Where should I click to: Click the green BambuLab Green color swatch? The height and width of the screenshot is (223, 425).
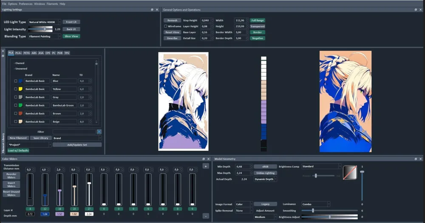point(20,105)
